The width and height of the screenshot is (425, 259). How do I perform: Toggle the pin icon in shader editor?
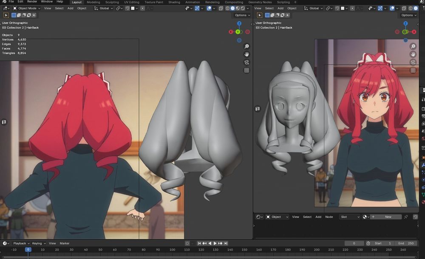(x=406, y=217)
